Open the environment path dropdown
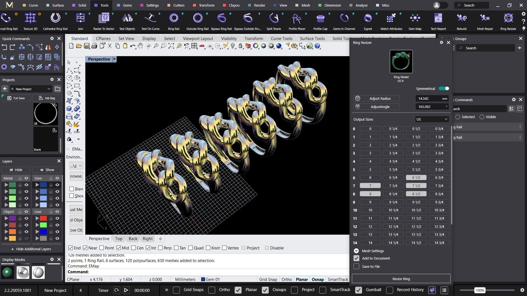This screenshot has height=296, width=527. (x=76, y=166)
